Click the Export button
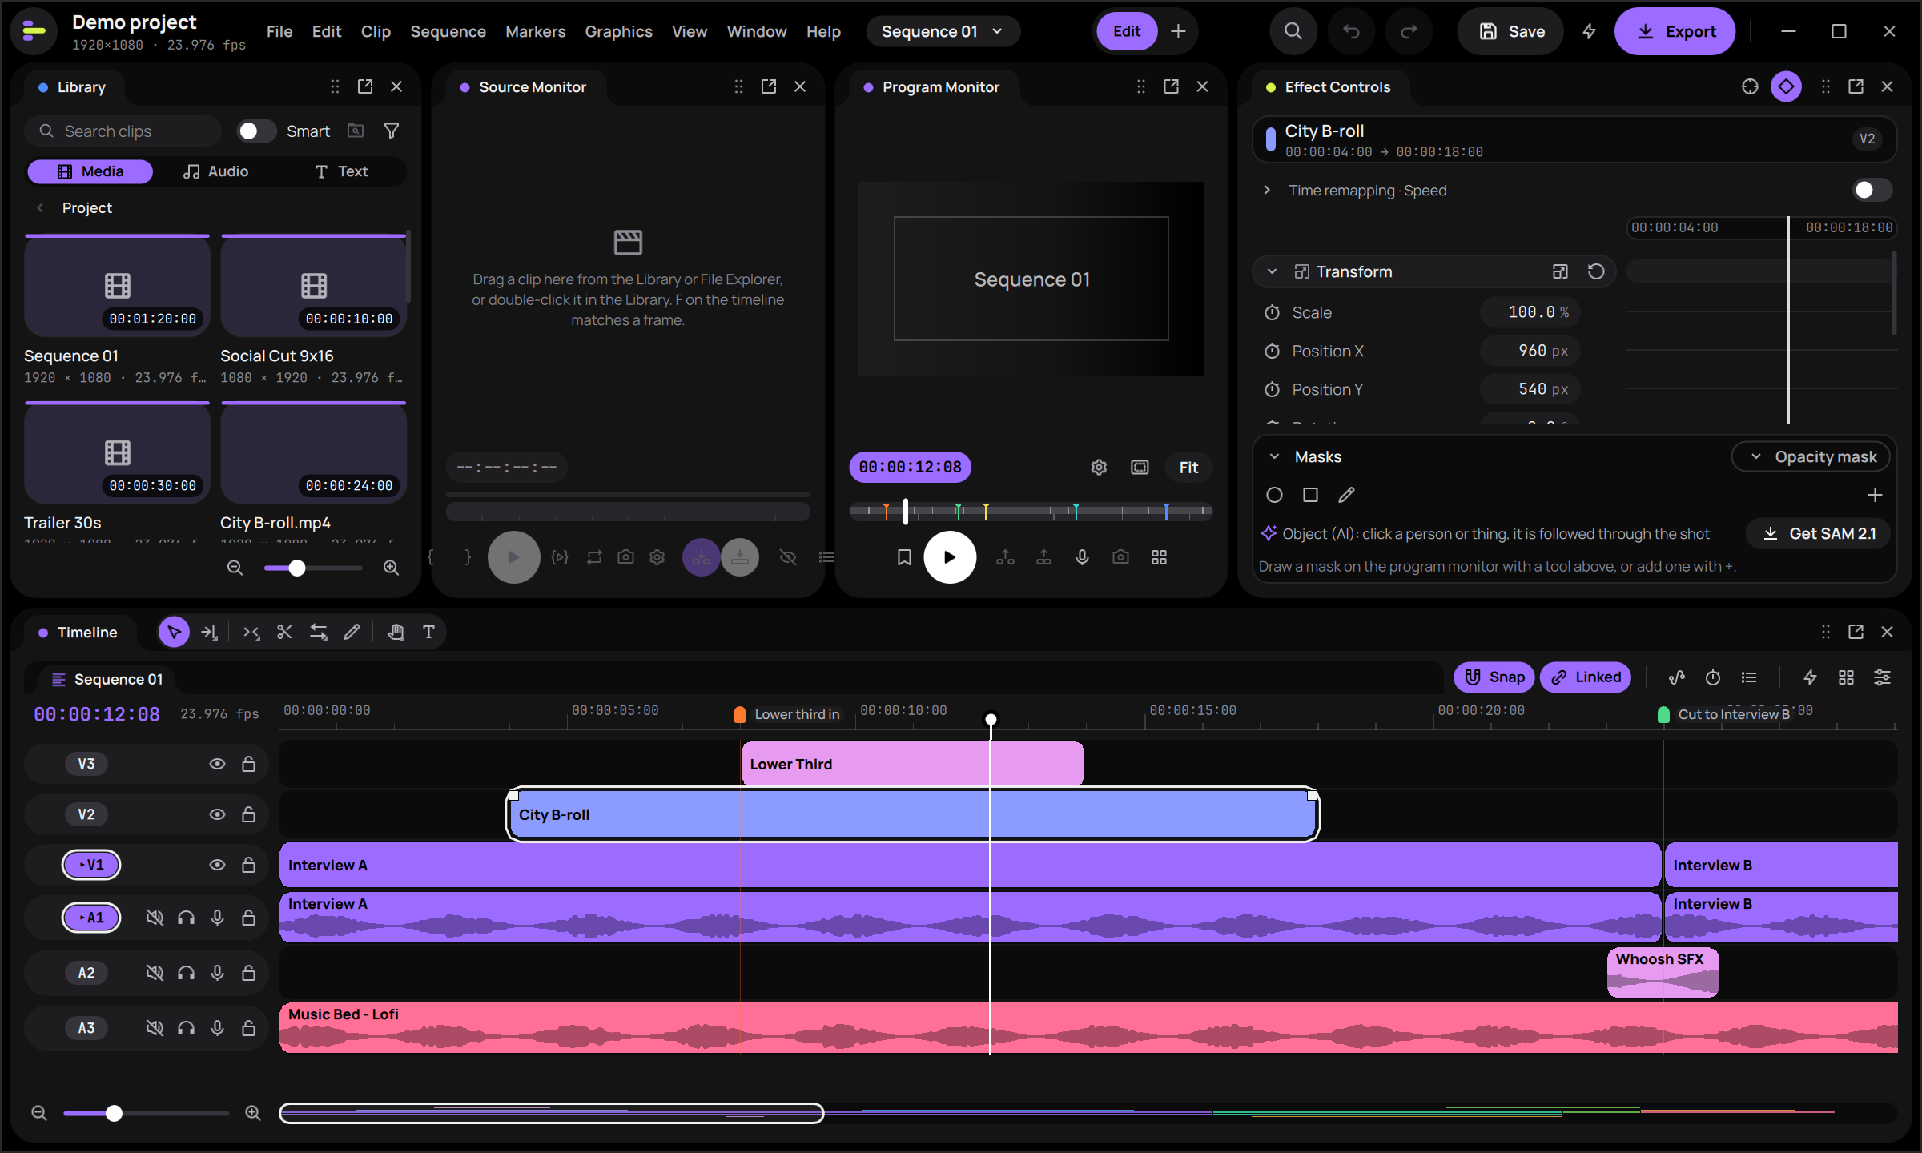 tap(1675, 31)
